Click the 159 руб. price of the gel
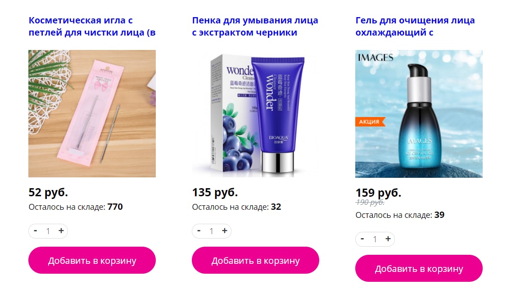Viewport: 507px width, 298px height. point(378,193)
